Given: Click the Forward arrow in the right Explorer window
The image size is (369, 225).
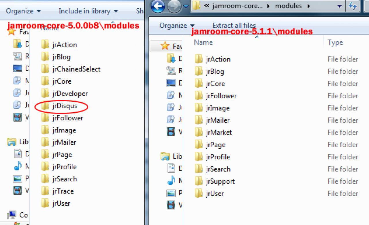Looking at the screenshot, I should tap(174, 6).
